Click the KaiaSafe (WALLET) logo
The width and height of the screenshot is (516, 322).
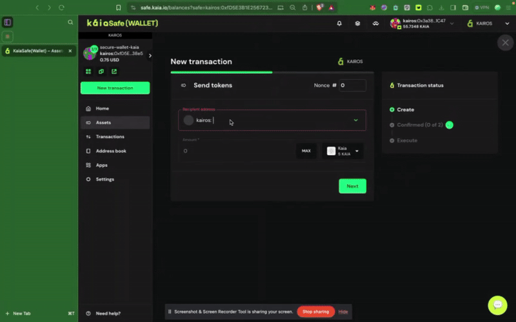tap(122, 23)
